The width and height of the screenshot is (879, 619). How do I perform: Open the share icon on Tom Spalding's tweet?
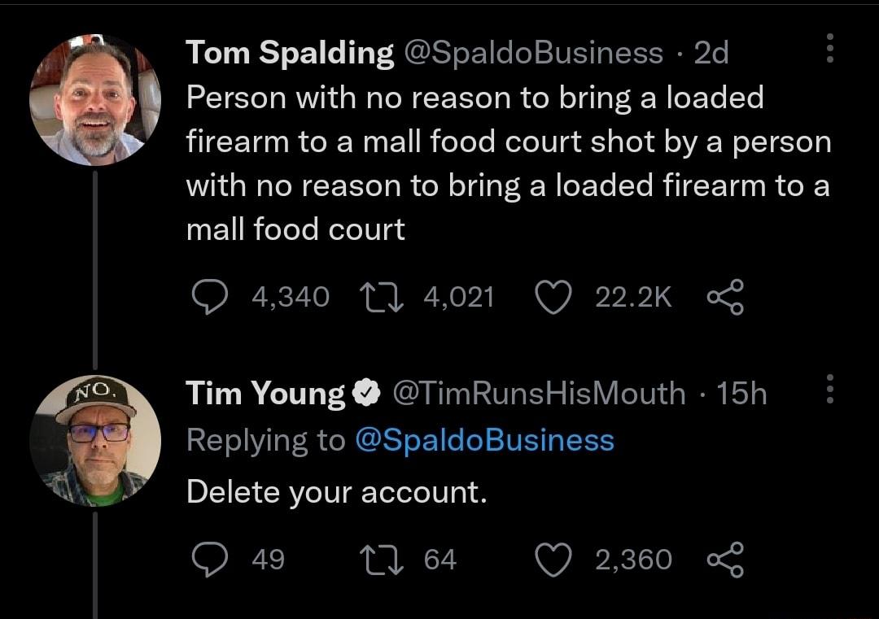(724, 297)
